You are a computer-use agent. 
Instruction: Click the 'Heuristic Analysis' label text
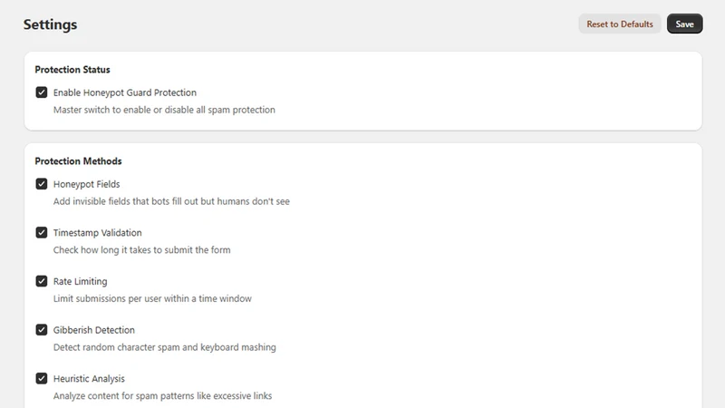point(89,378)
